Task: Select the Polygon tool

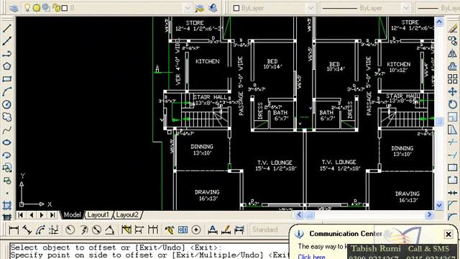Action: pos(6,66)
